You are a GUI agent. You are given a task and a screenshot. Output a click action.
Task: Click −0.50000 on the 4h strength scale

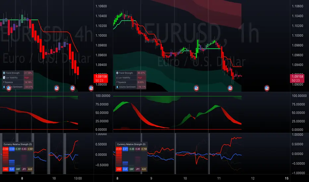102,165
